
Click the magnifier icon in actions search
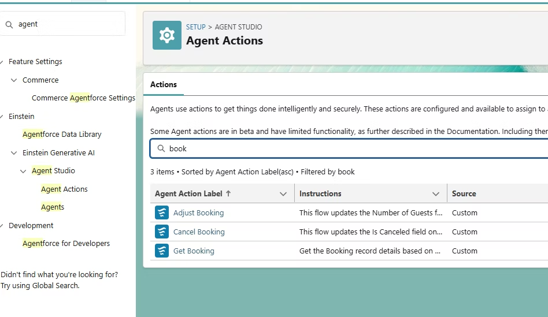coord(161,148)
